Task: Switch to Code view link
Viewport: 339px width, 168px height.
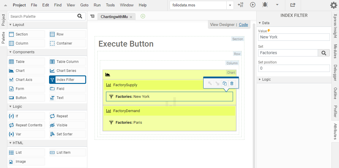Action: coord(243,25)
